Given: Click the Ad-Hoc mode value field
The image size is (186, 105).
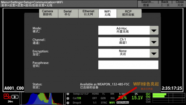Looking at the screenshot, I should click(x=124, y=30).
